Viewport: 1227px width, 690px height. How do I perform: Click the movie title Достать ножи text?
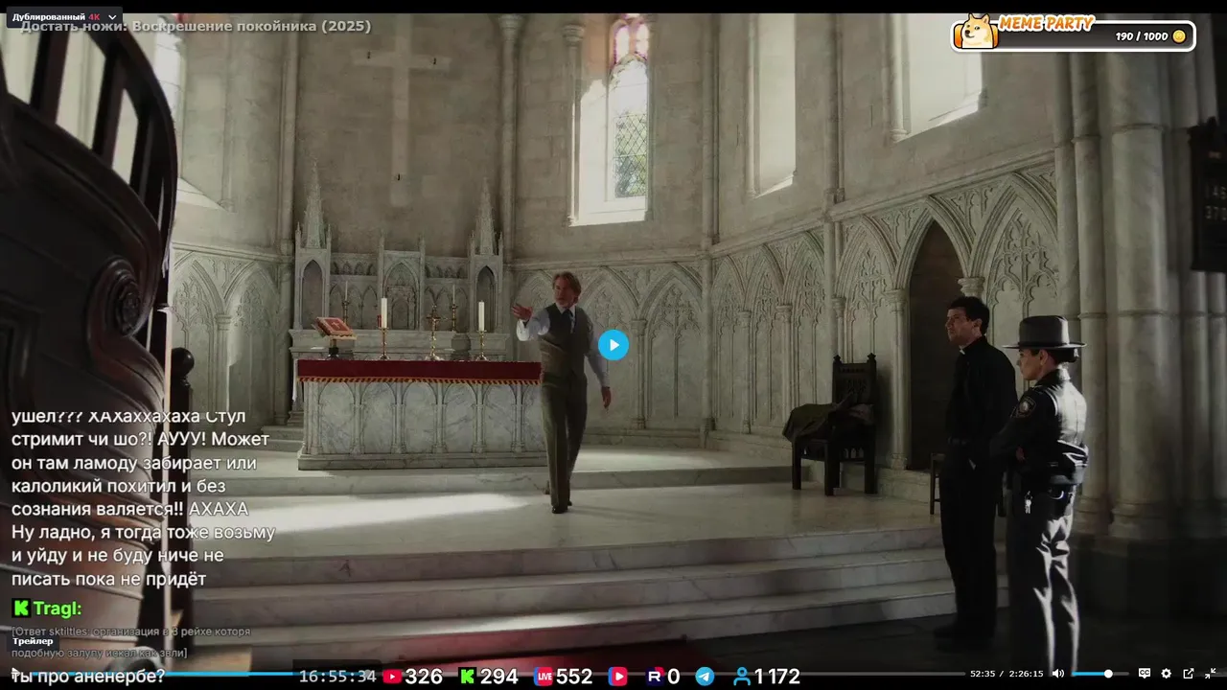click(x=196, y=26)
